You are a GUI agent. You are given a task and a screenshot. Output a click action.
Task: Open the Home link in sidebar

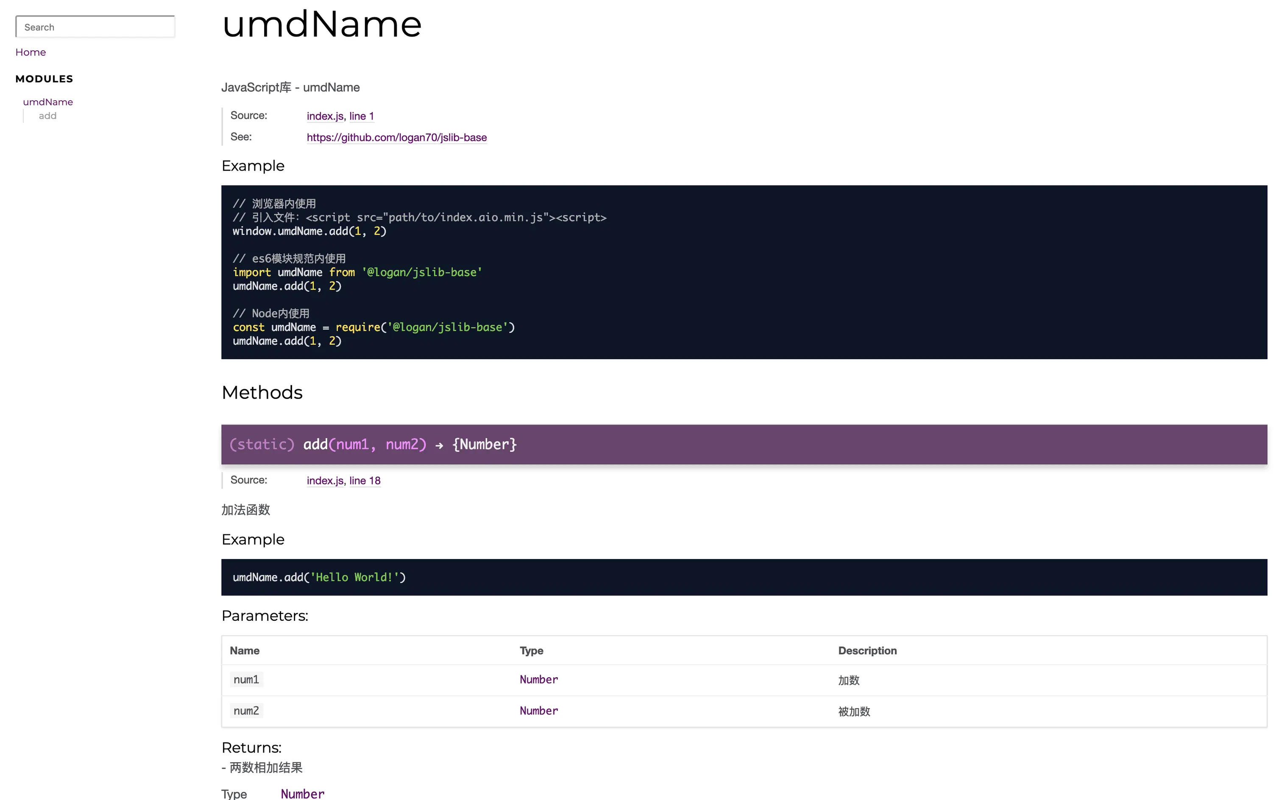31,52
